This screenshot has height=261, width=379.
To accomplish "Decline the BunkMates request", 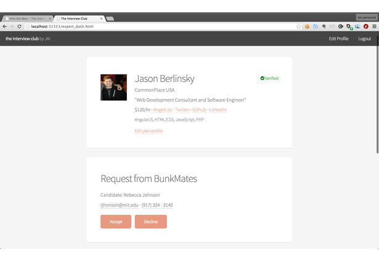I will click(x=151, y=222).
